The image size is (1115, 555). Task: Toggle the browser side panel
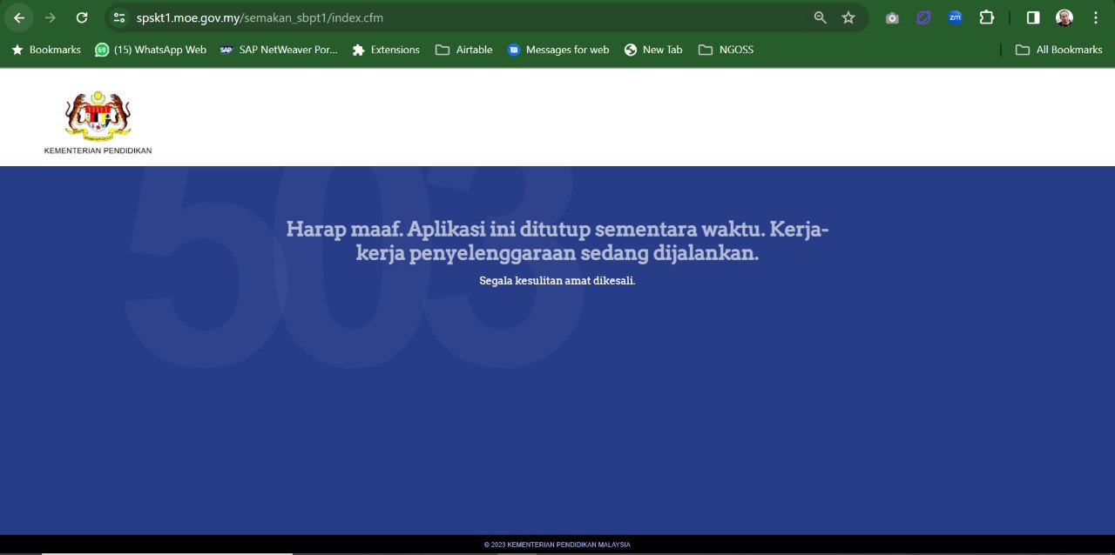tap(1033, 17)
